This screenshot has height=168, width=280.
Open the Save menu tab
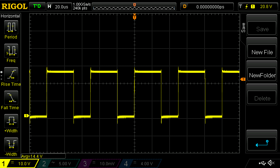click(x=244, y=28)
